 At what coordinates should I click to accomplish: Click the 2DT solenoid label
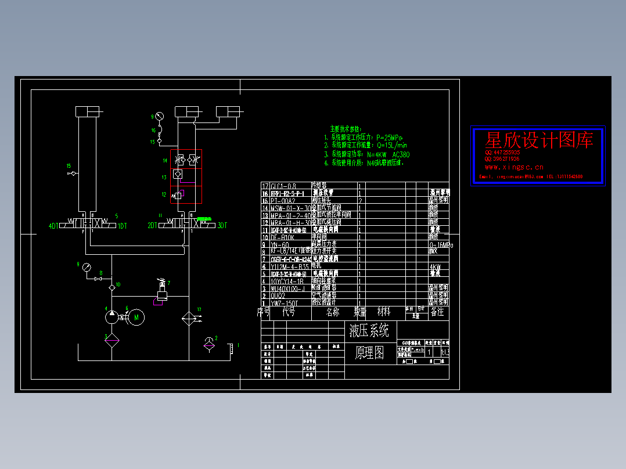[x=153, y=226]
